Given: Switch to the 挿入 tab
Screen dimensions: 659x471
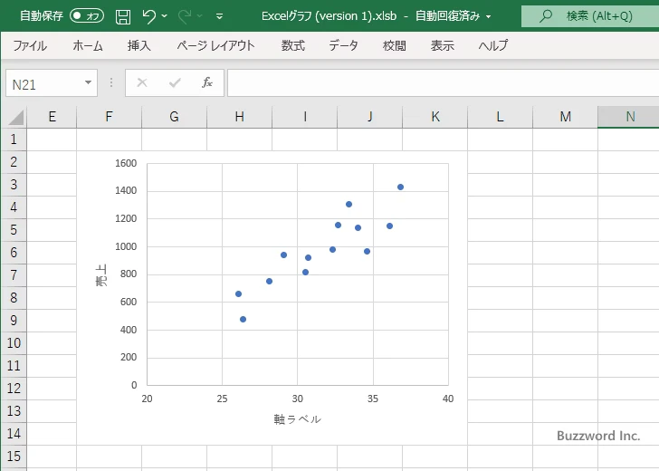Looking at the screenshot, I should [x=139, y=45].
